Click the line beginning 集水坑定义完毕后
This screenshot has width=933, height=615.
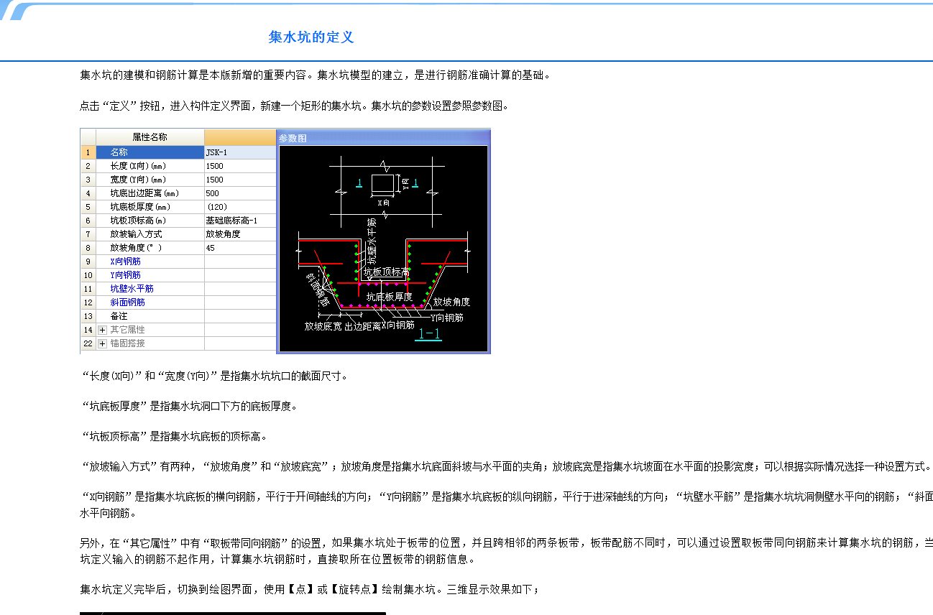coord(310,590)
